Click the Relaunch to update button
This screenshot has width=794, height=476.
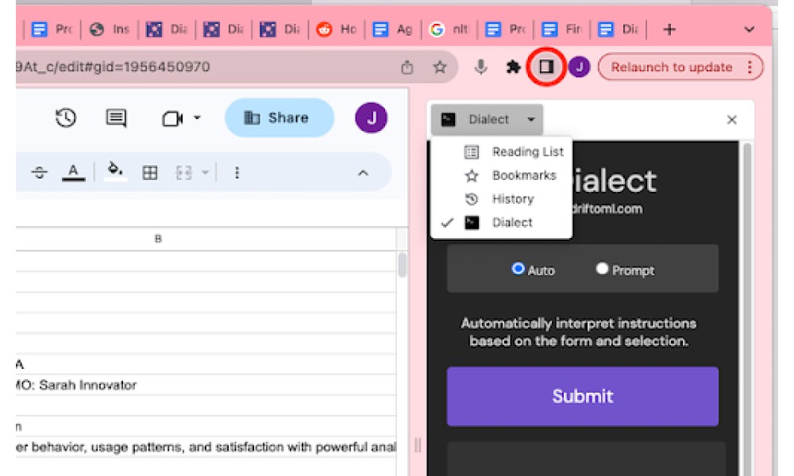672,67
